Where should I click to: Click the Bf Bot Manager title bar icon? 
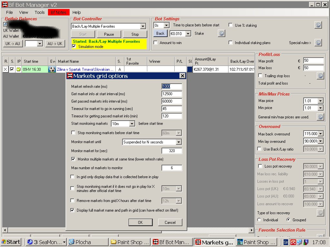click(5, 5)
